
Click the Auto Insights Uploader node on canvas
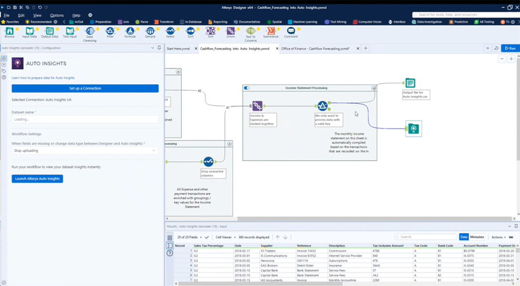tap(414, 129)
